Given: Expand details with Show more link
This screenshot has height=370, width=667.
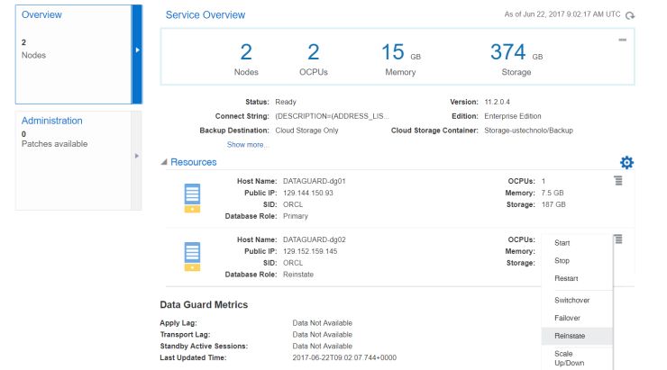Looking at the screenshot, I should (x=247, y=144).
